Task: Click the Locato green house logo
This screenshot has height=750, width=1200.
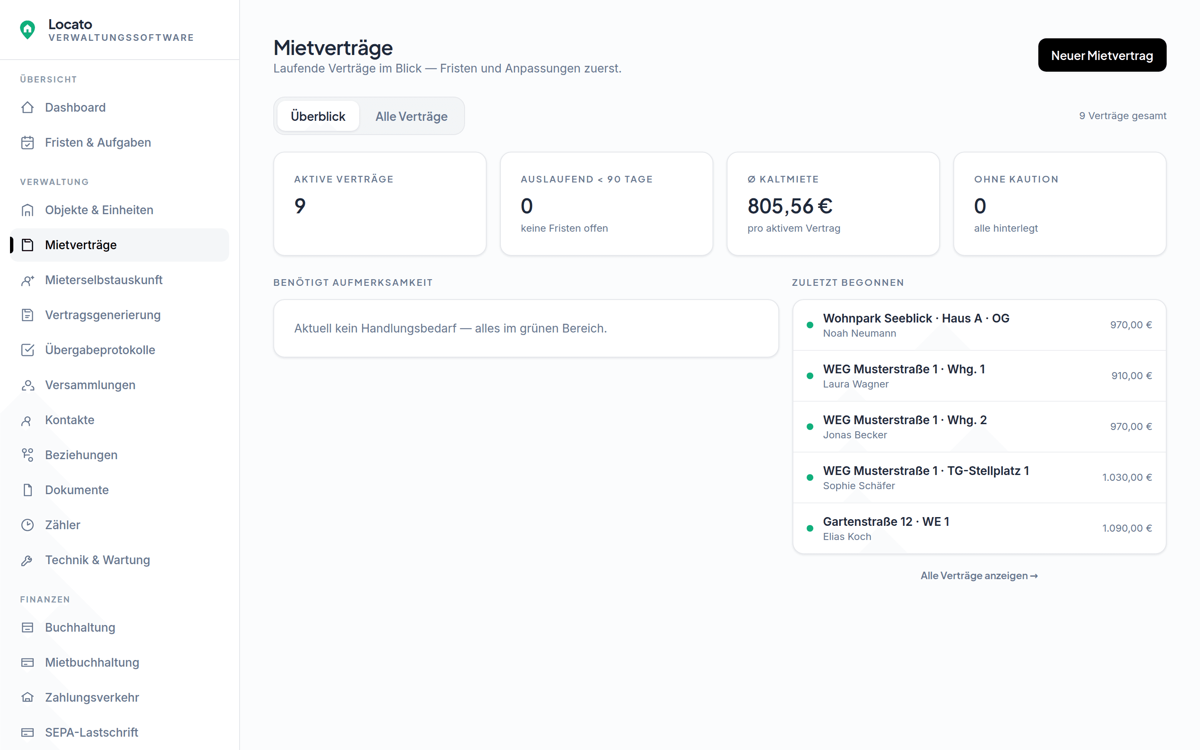Action: point(27,30)
